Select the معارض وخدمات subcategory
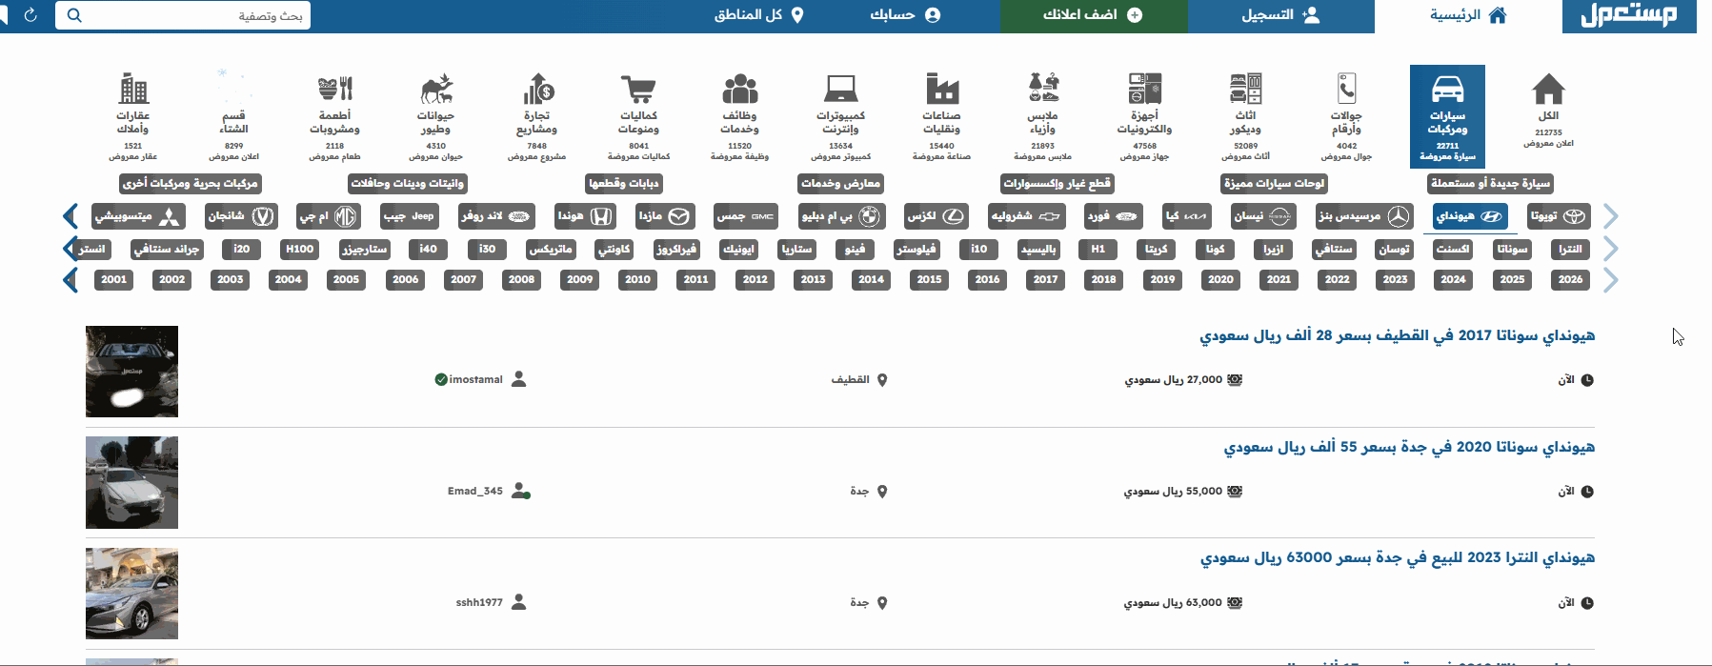Viewport: 1712px width, 666px height. coord(840,183)
